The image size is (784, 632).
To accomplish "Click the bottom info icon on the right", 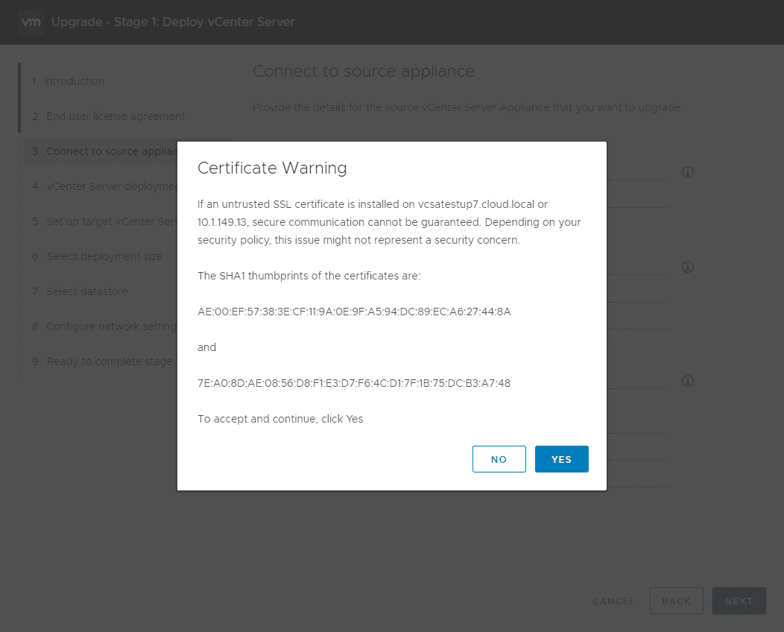I will [688, 381].
